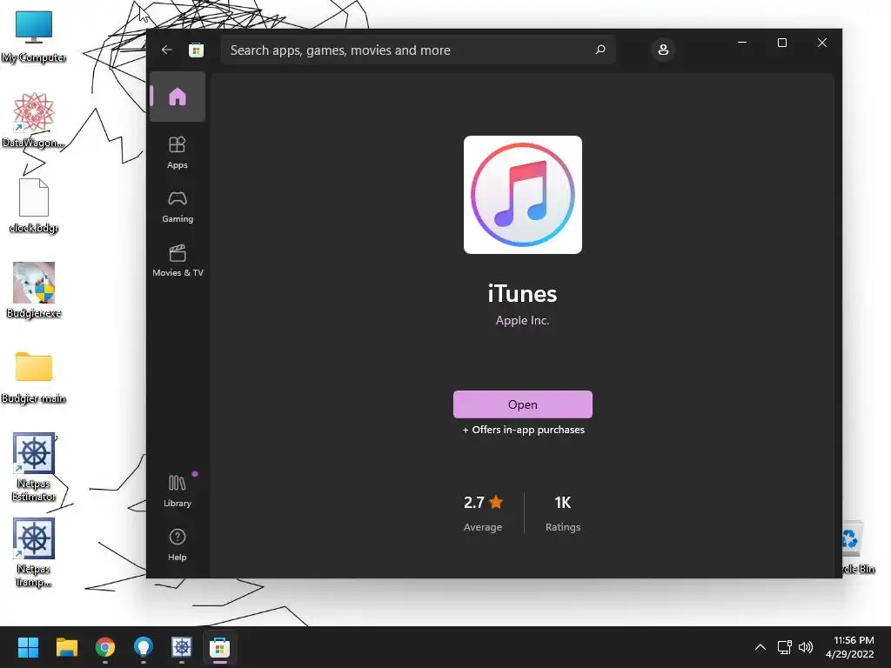Open the Windows Start menu
This screenshot has width=891, height=668.
point(28,647)
